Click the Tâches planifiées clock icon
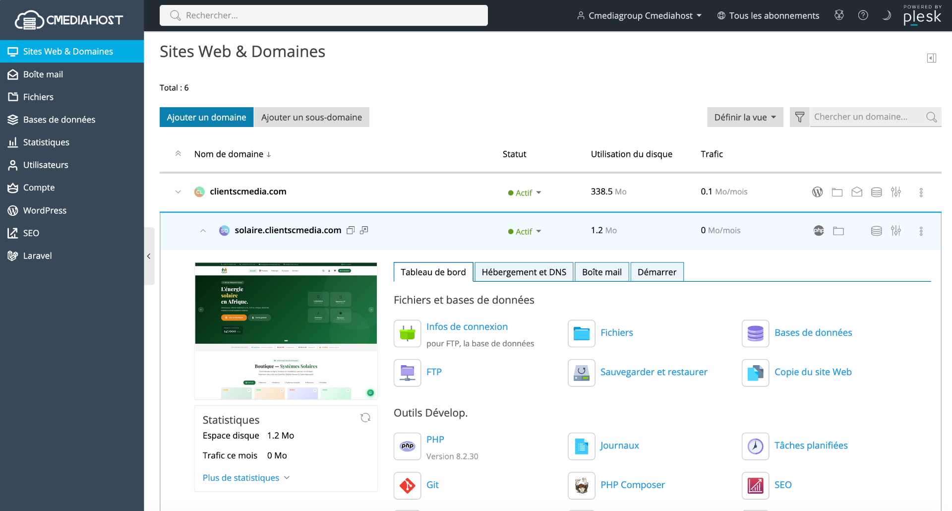The image size is (952, 511). coord(756,446)
